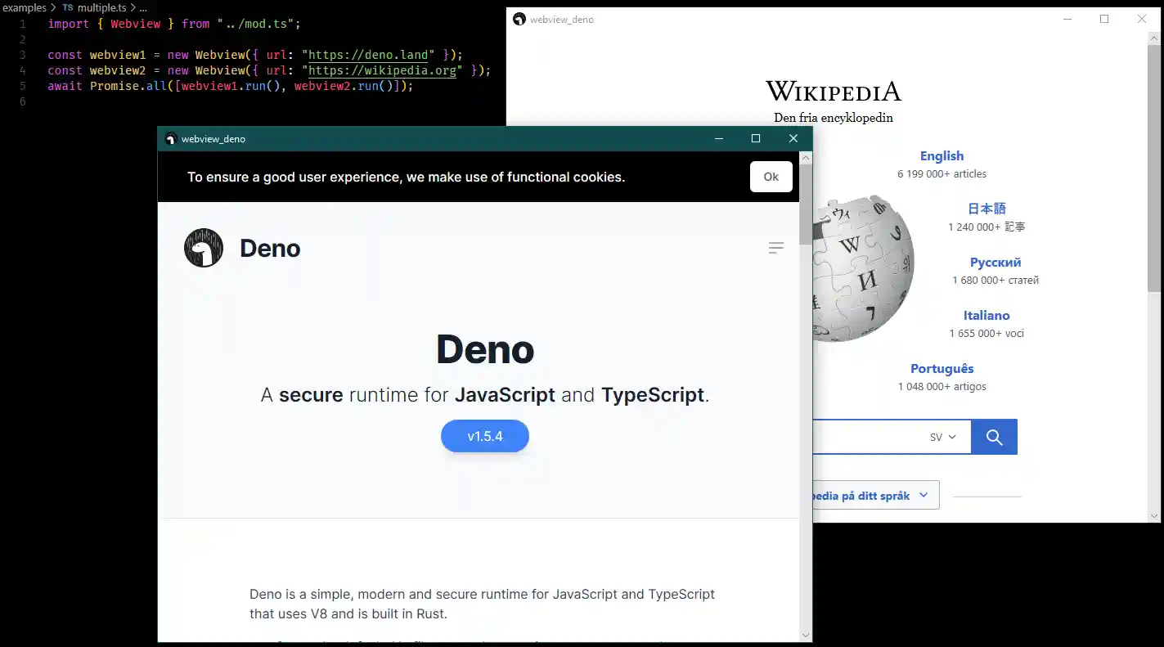The image size is (1164, 647).
Task: Select 'examples' in the editor breadcrumb
Action: (25, 7)
